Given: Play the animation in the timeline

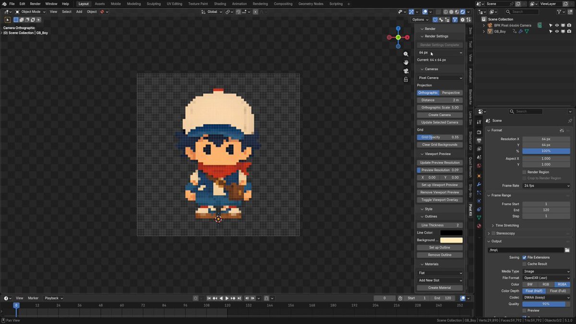Looking at the screenshot, I should point(227,298).
